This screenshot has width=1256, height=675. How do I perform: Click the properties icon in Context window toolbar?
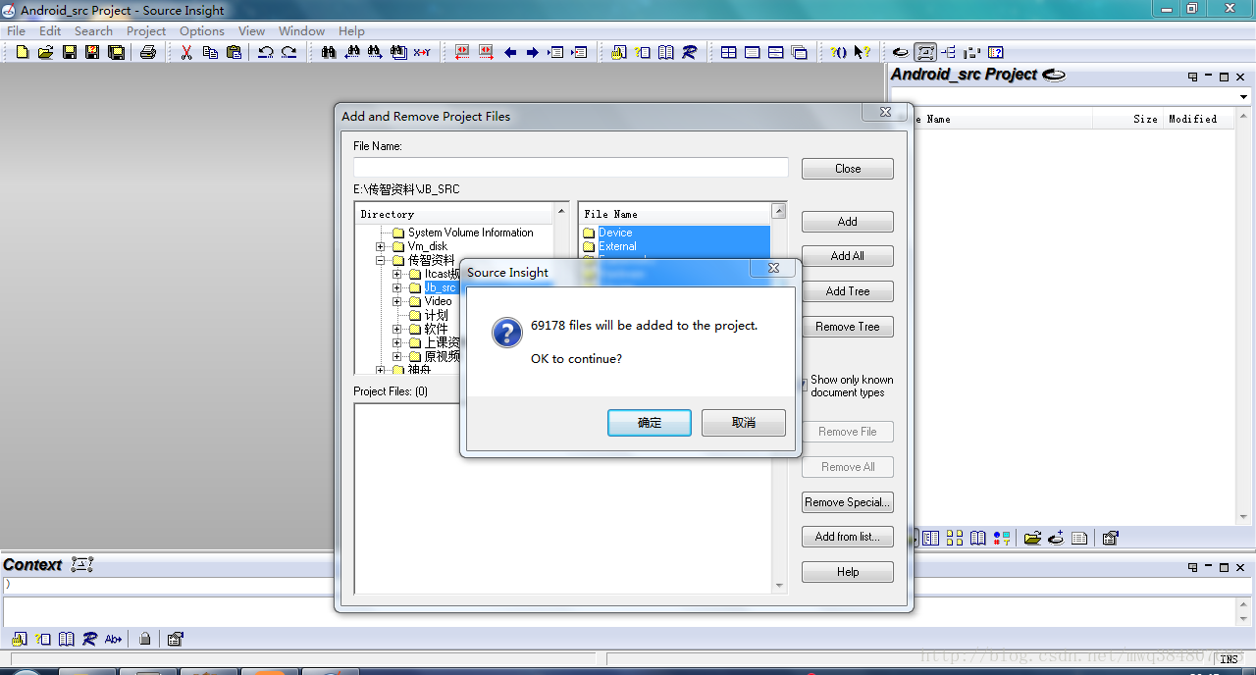(x=176, y=639)
